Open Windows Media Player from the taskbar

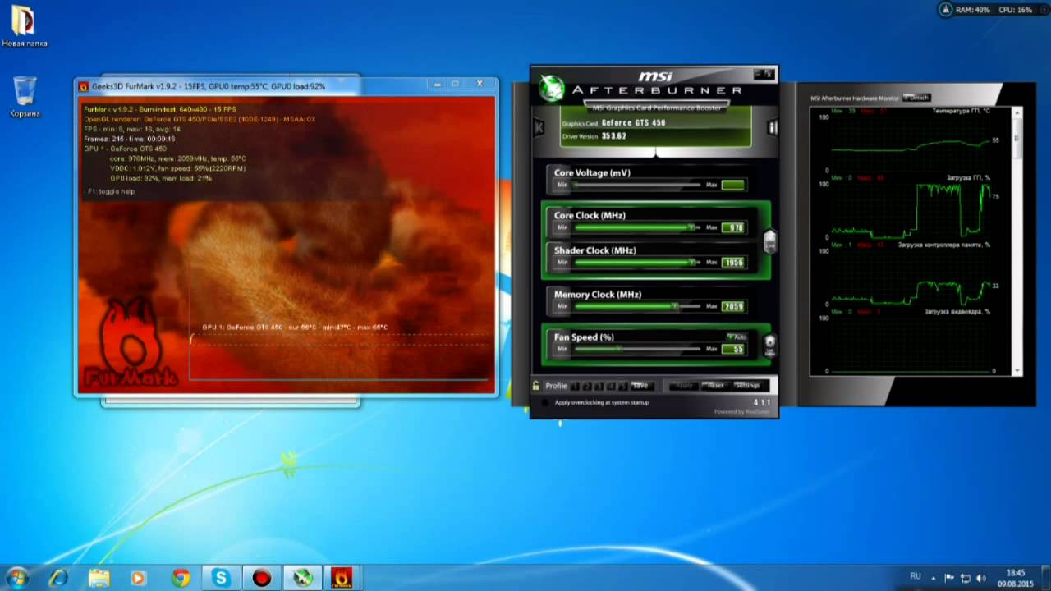tap(139, 578)
